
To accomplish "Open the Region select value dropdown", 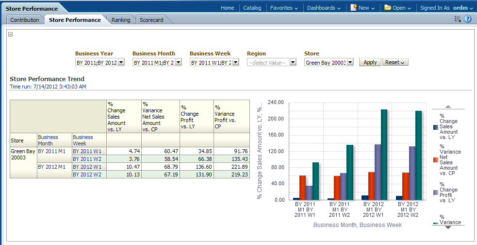I will point(293,63).
